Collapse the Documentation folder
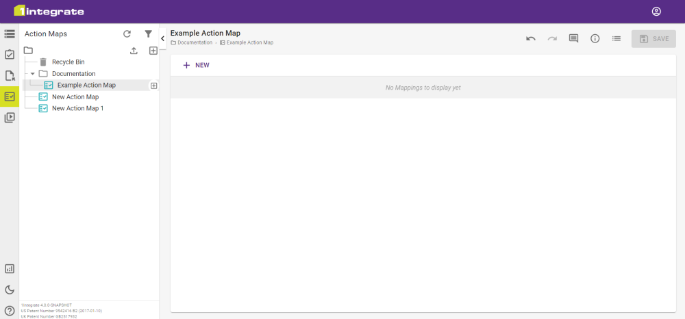This screenshot has height=319, width=685. tap(32, 74)
